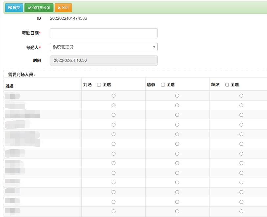Screen dimensions: 267x217
Task: Click the 时间 field showing 2022-02-24 16:56
Action: click(x=104, y=60)
